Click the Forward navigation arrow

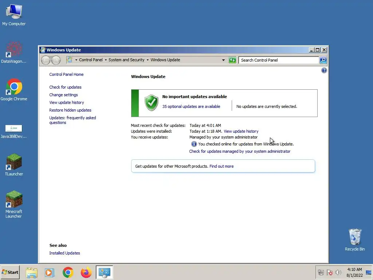(x=56, y=60)
